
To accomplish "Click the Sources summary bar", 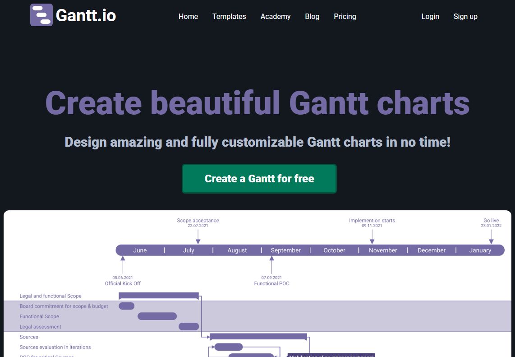I will pos(258,336).
